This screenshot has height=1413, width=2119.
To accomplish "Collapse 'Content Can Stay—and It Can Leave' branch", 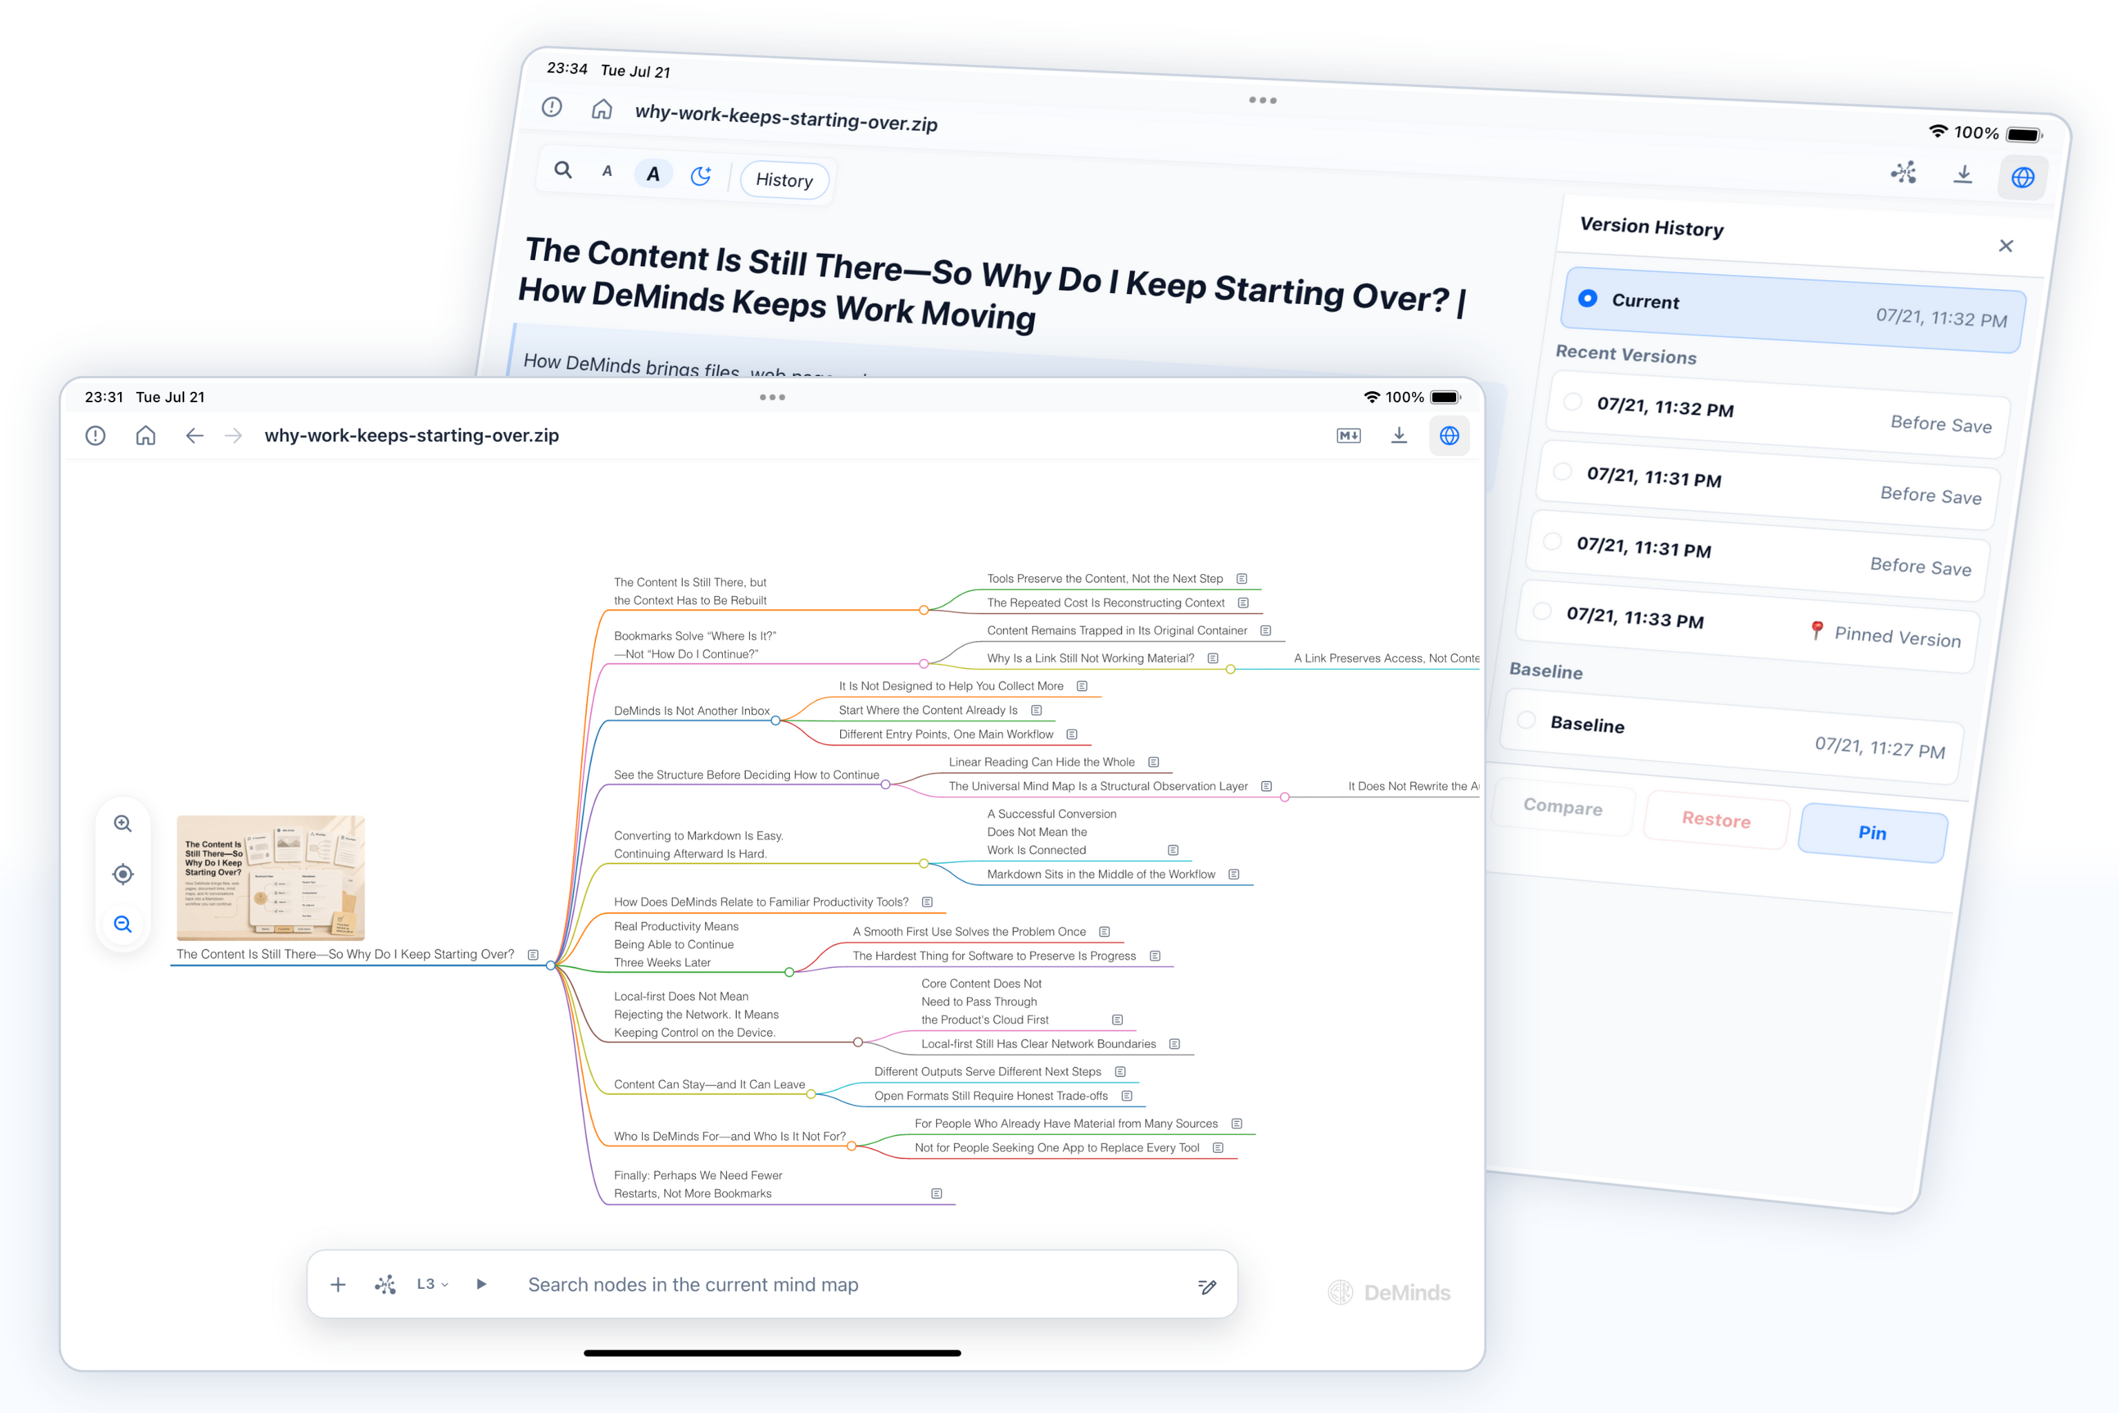I will click(811, 1095).
